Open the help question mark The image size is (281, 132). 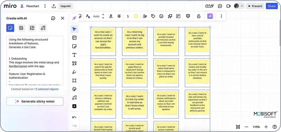[x=275, y=127]
